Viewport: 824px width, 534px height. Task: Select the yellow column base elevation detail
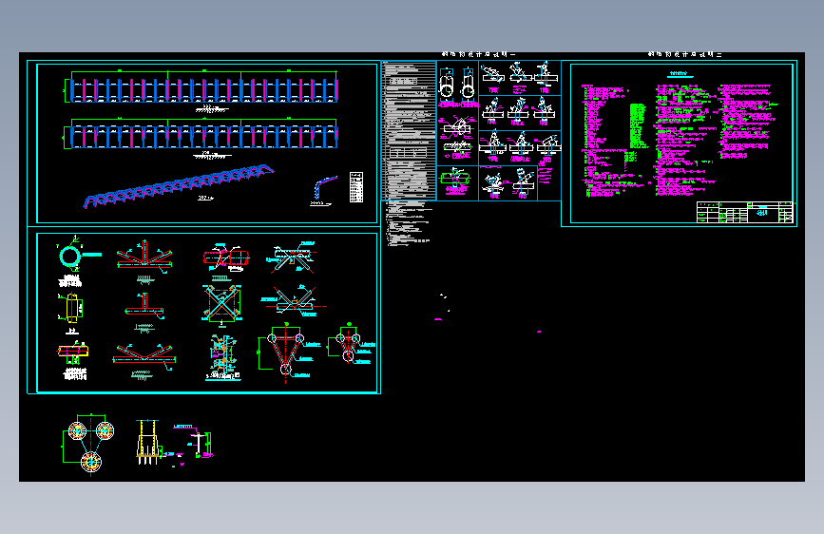click(147, 443)
